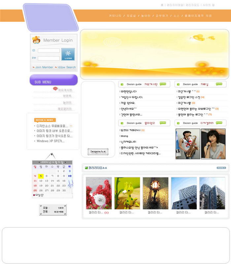Open the saxophone player photo thumbnail
Image resolution: width=231 pixels, height=264 pixels.
click(188, 144)
